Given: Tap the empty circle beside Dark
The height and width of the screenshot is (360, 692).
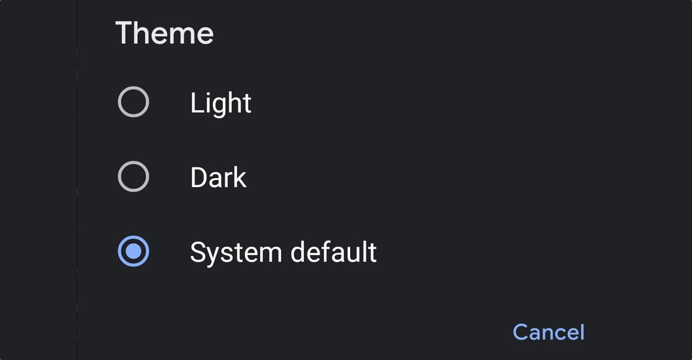Looking at the screenshot, I should [x=133, y=176].
